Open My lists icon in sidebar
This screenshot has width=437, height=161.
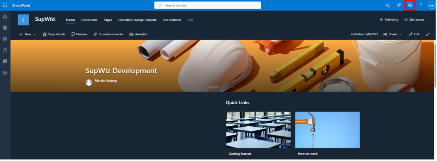[x=5, y=61]
